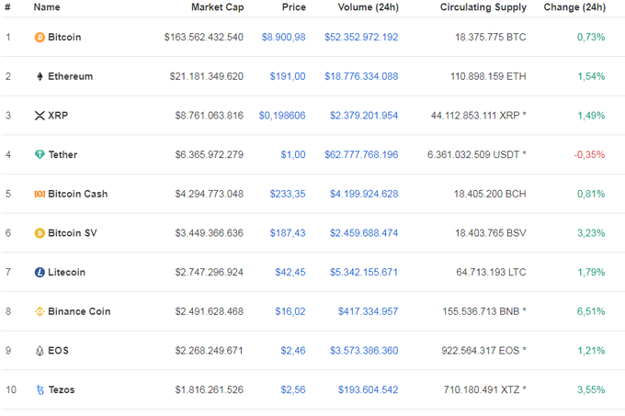Open the EOS name link
The image size is (625, 416).
58,351
